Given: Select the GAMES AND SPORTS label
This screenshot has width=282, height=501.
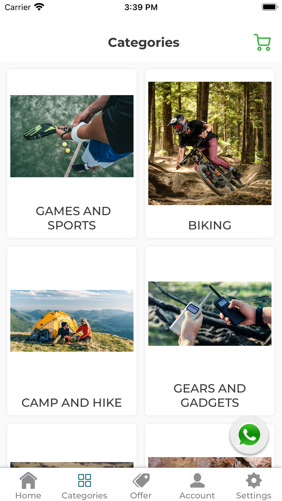Looking at the screenshot, I should tap(73, 218).
